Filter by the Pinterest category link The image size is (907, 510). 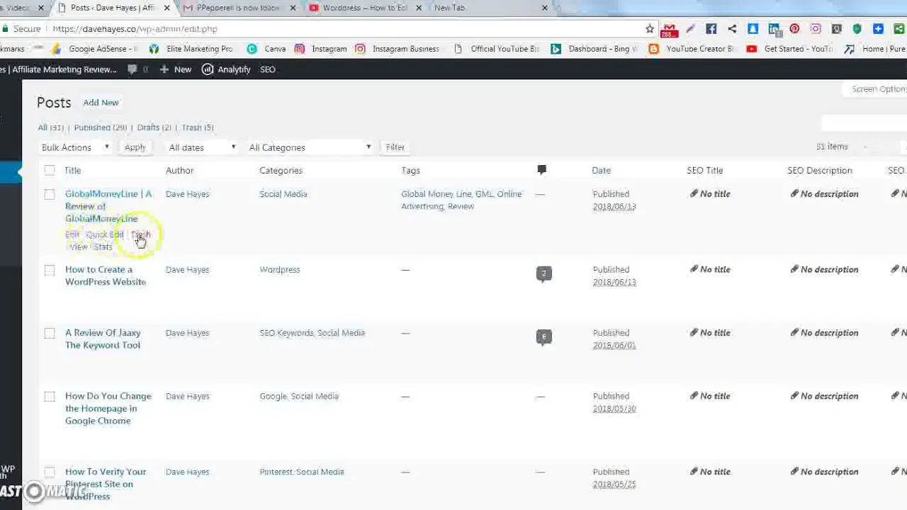(x=276, y=472)
